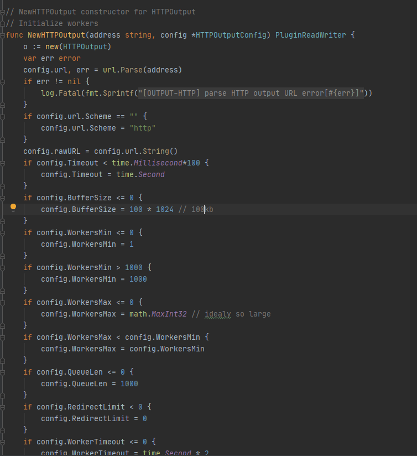Collapse the 'if config.url.Scheme' block fold marker
Viewport: 417px width, 456px height.
click(x=2, y=117)
